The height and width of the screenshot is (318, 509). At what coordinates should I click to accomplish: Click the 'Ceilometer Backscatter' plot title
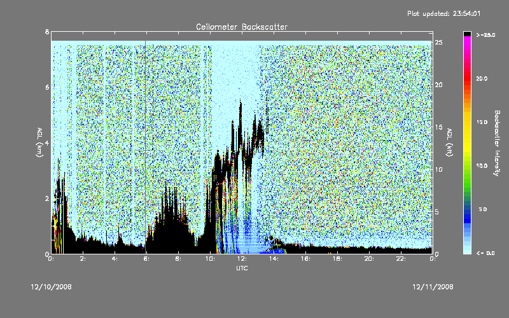point(242,27)
